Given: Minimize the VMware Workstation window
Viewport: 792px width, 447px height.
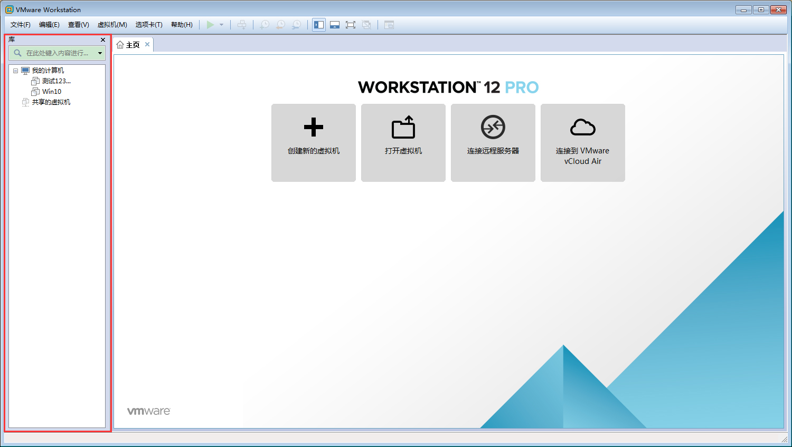Looking at the screenshot, I should (x=743, y=9).
